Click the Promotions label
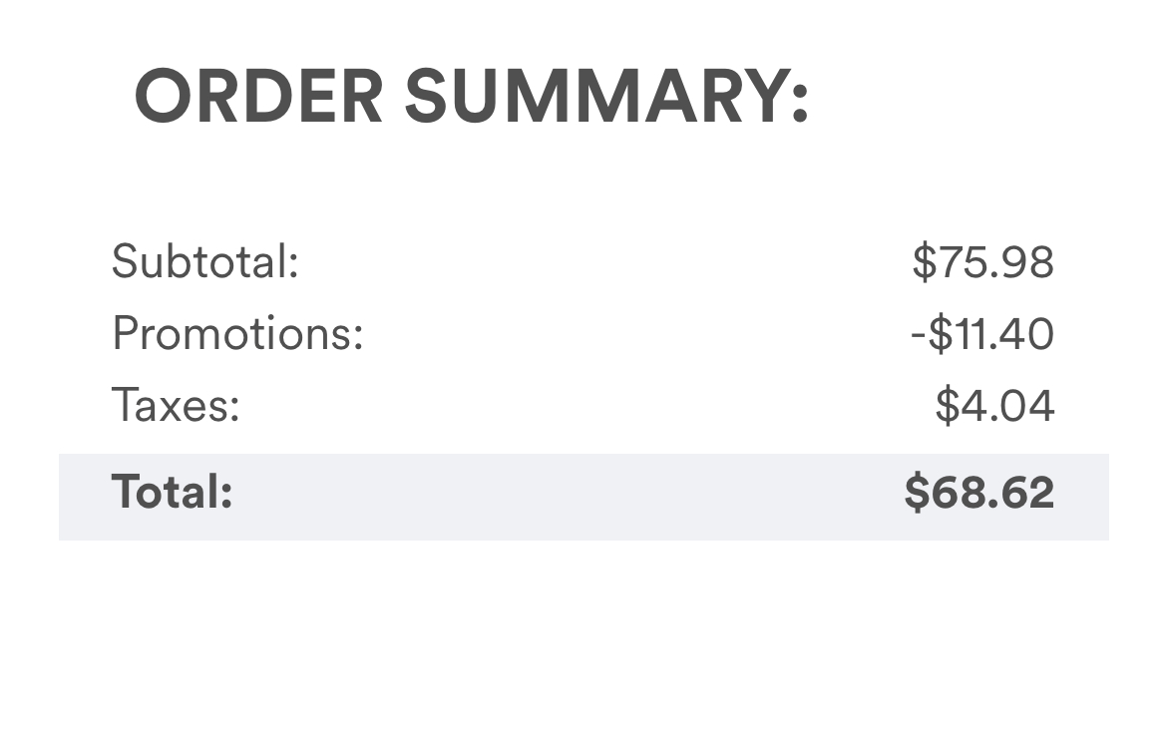 tap(237, 333)
